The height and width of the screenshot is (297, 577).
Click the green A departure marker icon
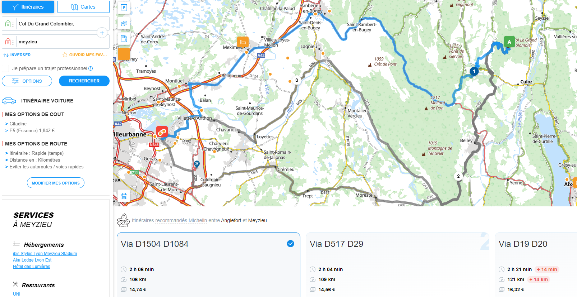click(8, 24)
